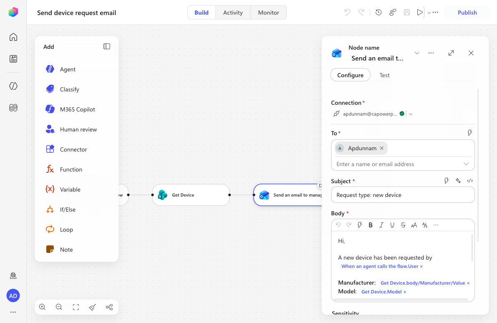Click the Publish button
497x323 pixels.
pyautogui.click(x=467, y=13)
